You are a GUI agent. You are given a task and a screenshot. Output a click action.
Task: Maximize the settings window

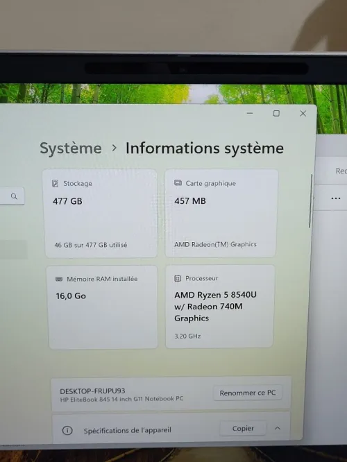276,114
